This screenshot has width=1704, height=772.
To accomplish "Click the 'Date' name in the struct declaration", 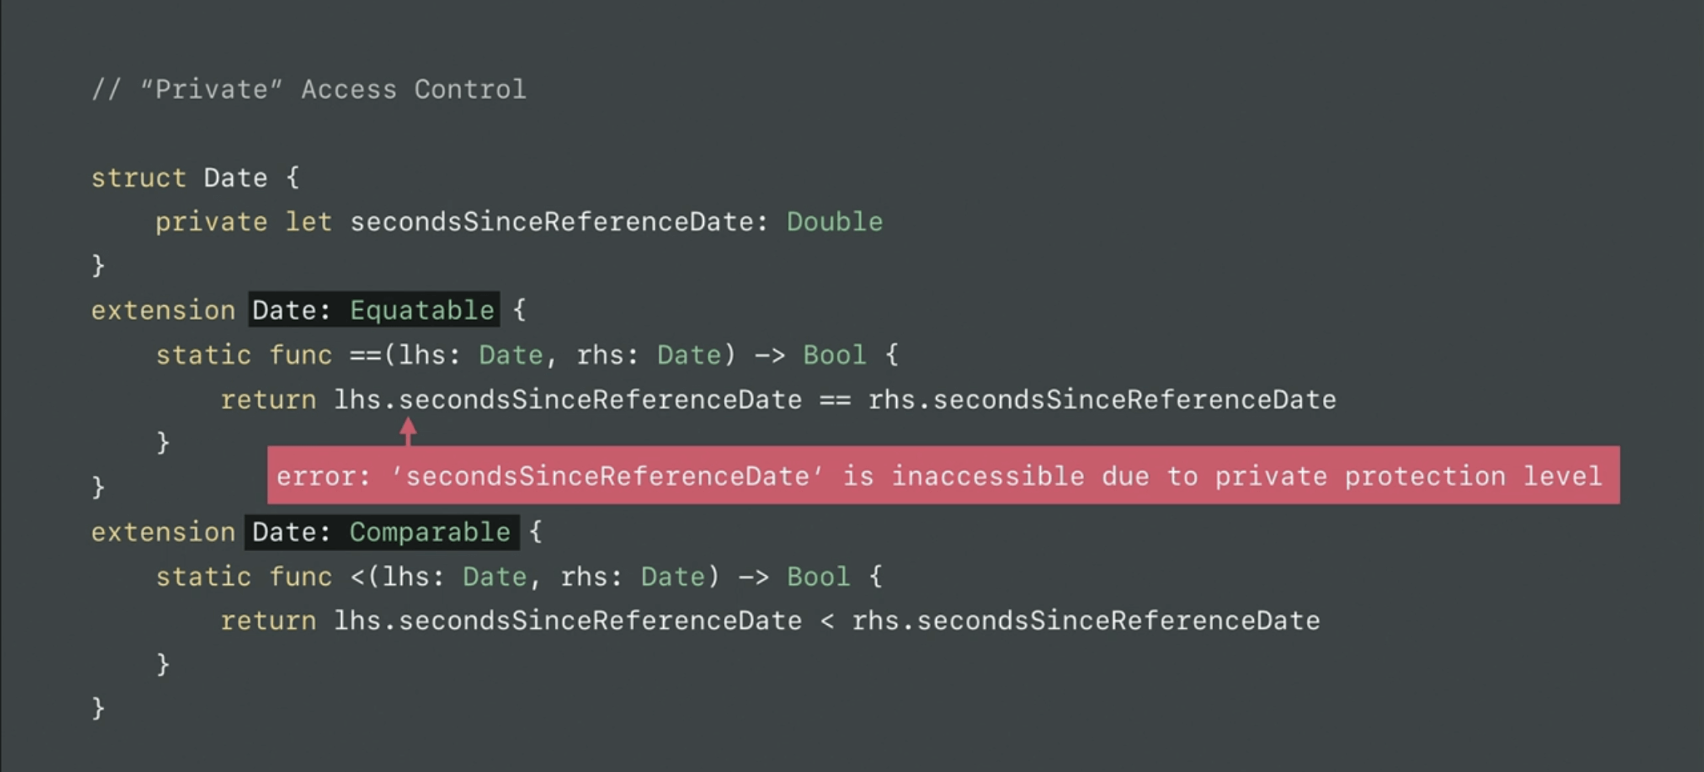I will tap(235, 178).
